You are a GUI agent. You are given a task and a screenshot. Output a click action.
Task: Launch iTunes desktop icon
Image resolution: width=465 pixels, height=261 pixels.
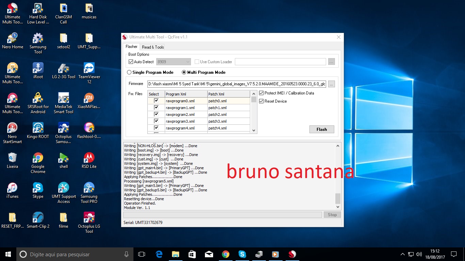point(13,191)
